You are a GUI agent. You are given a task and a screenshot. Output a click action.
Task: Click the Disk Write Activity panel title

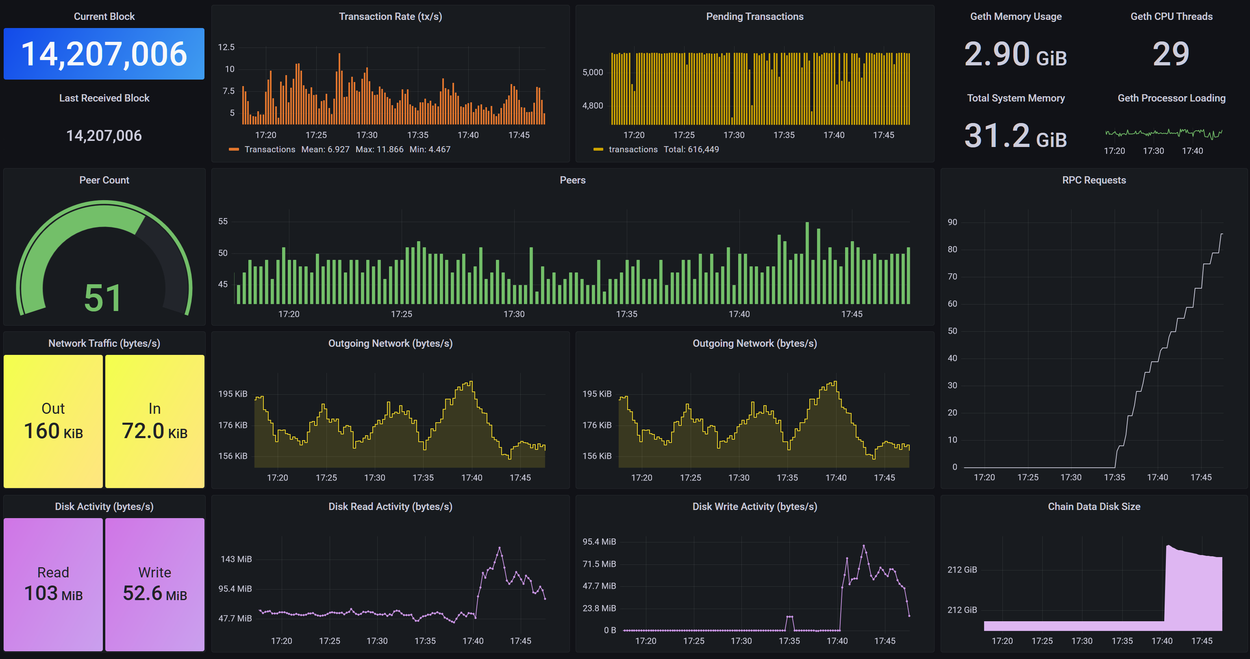(754, 506)
